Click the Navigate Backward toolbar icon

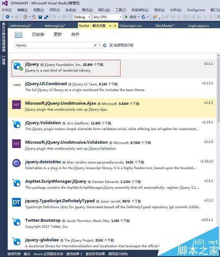click(x=7, y=17)
